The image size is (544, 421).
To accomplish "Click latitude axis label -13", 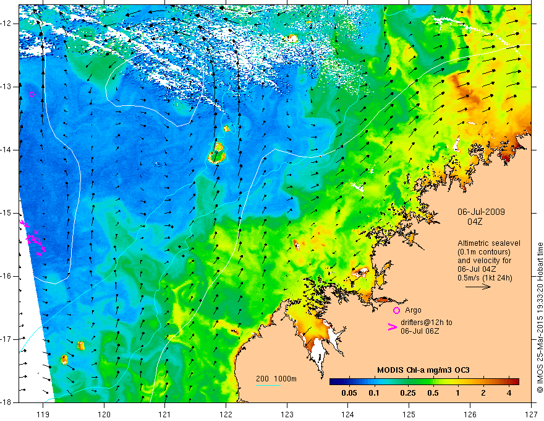I will (x=7, y=87).
